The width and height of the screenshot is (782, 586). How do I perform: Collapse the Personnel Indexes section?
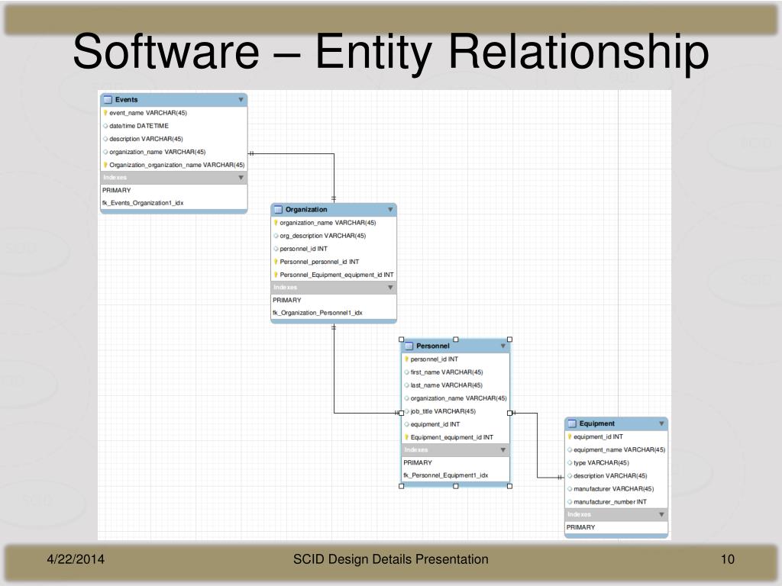click(502, 450)
